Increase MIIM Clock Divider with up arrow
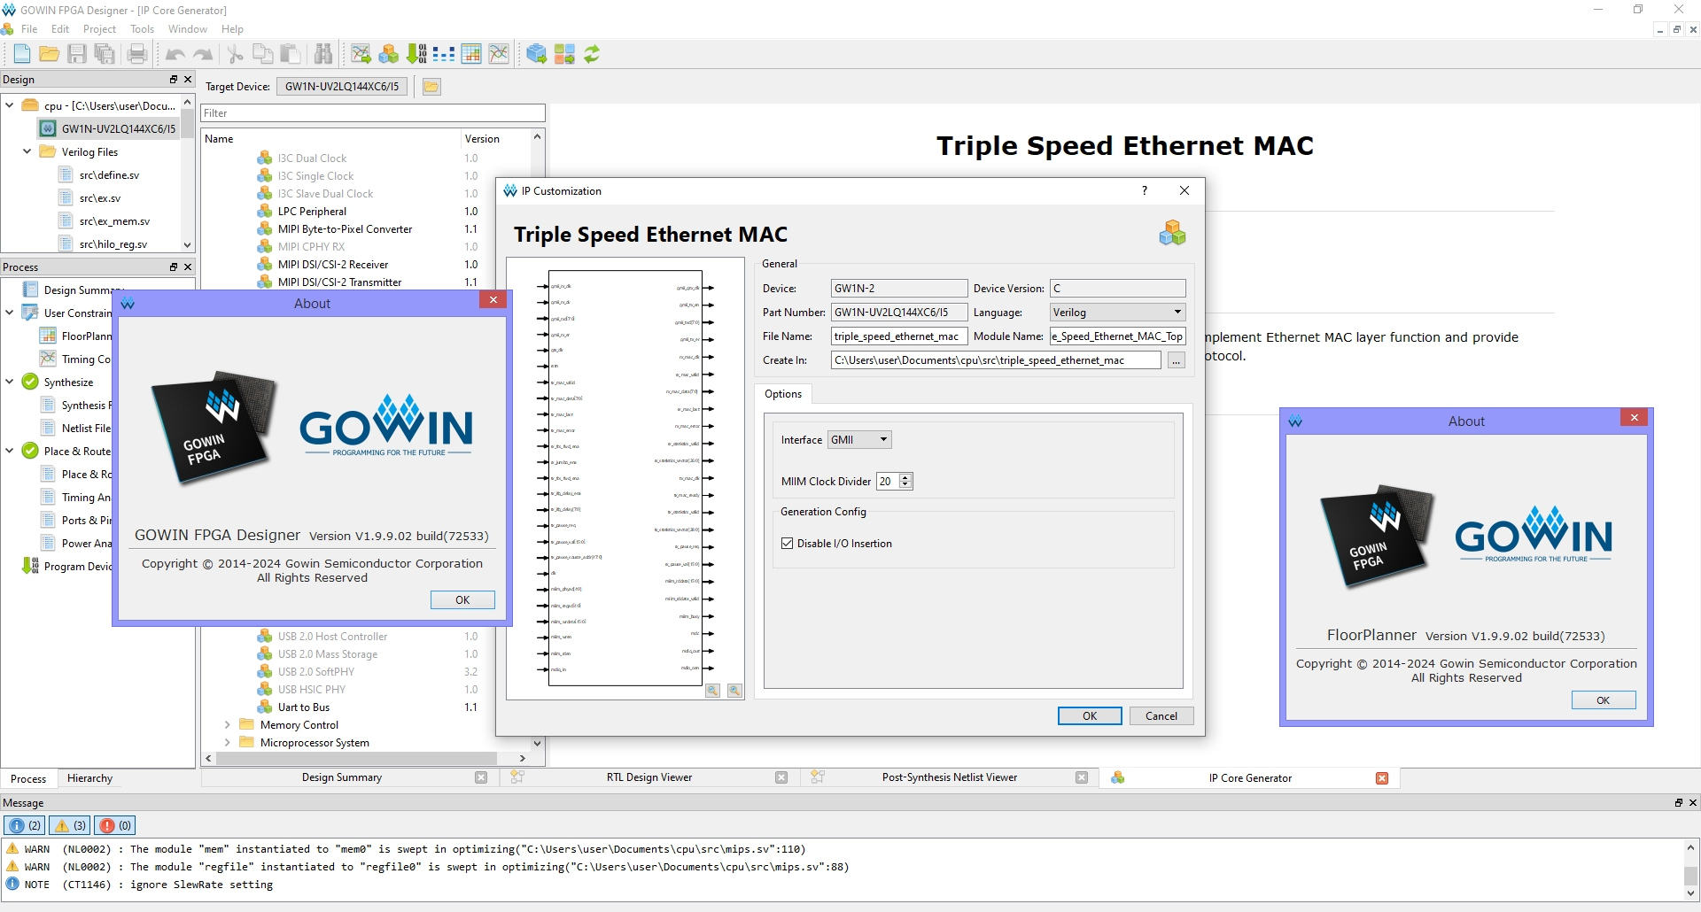Image resolution: width=1701 pixels, height=912 pixels. 905,477
